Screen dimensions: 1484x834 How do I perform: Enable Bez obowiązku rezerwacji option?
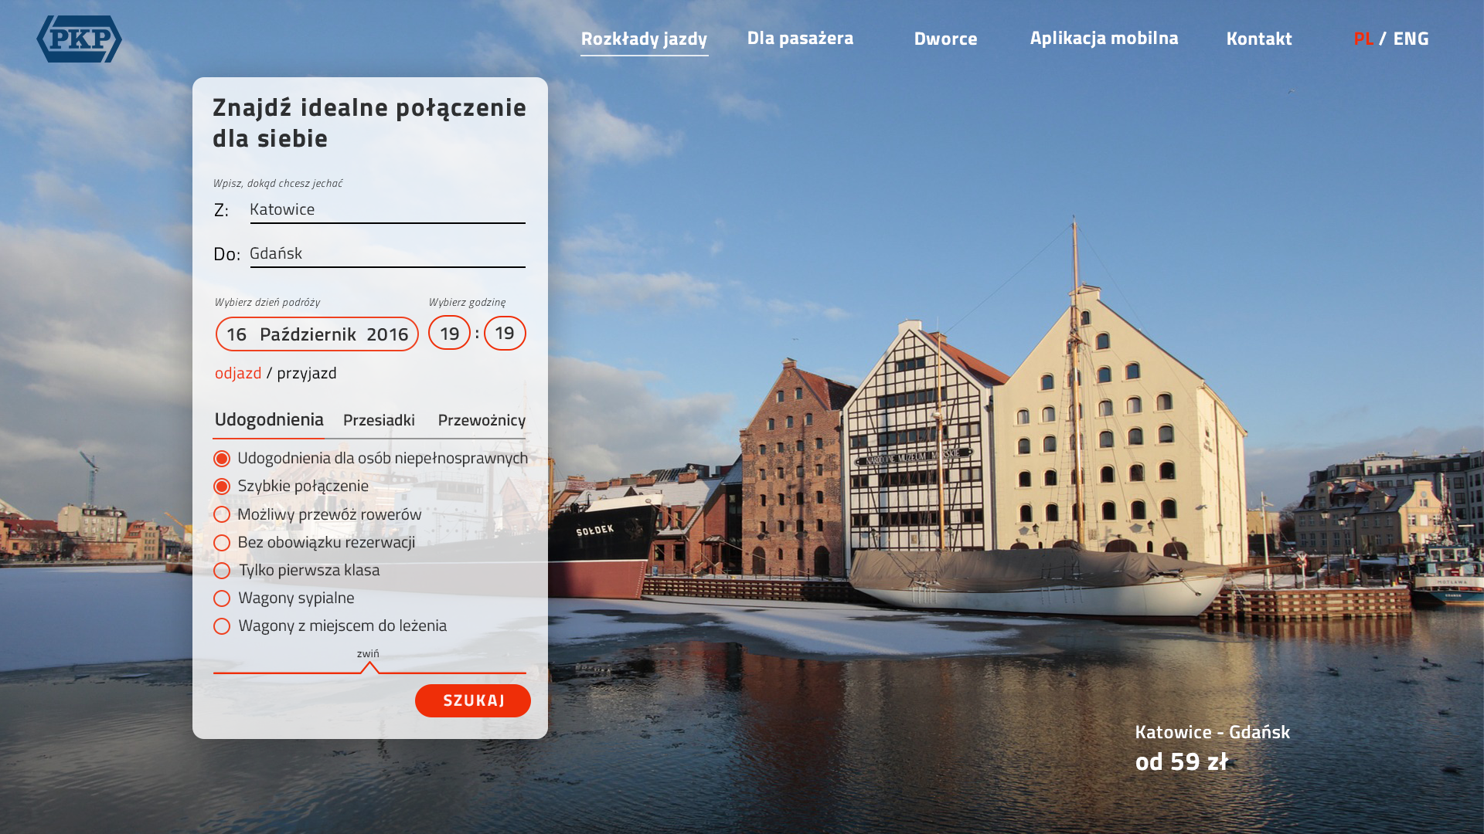pyautogui.click(x=222, y=543)
